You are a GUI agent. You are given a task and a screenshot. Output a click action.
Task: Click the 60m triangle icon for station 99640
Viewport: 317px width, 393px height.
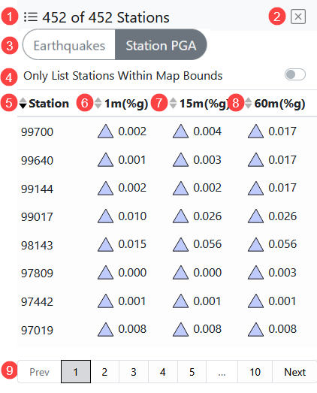point(255,159)
